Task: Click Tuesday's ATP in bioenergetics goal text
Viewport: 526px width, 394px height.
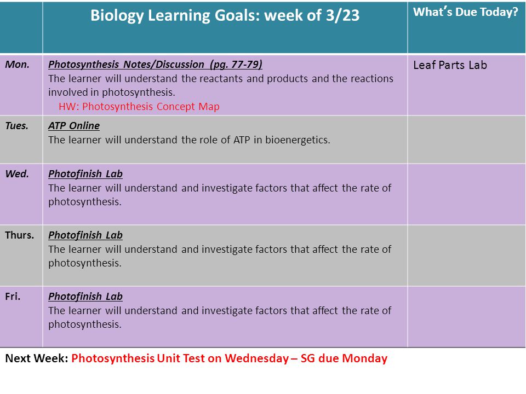Action: click(x=189, y=140)
